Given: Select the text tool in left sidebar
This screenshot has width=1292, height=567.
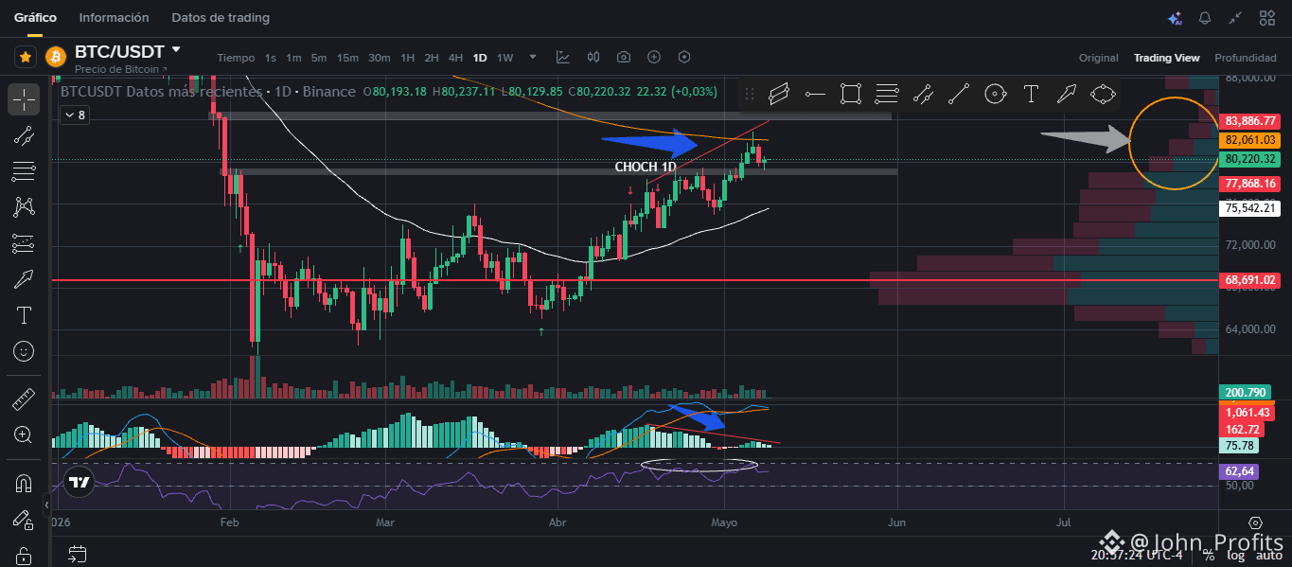Looking at the screenshot, I should tap(25, 315).
